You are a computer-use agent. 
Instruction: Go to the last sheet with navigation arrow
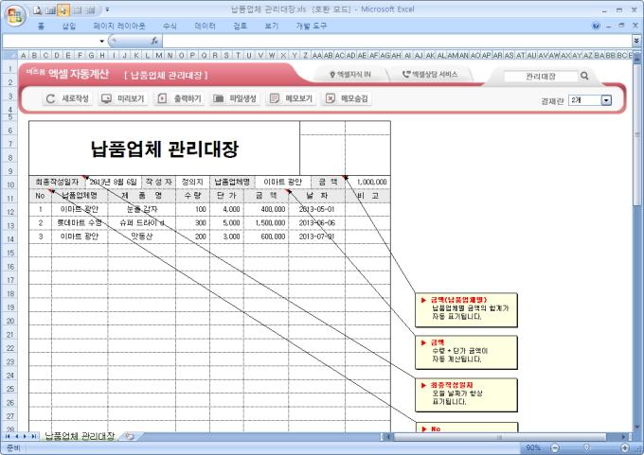tap(36, 436)
